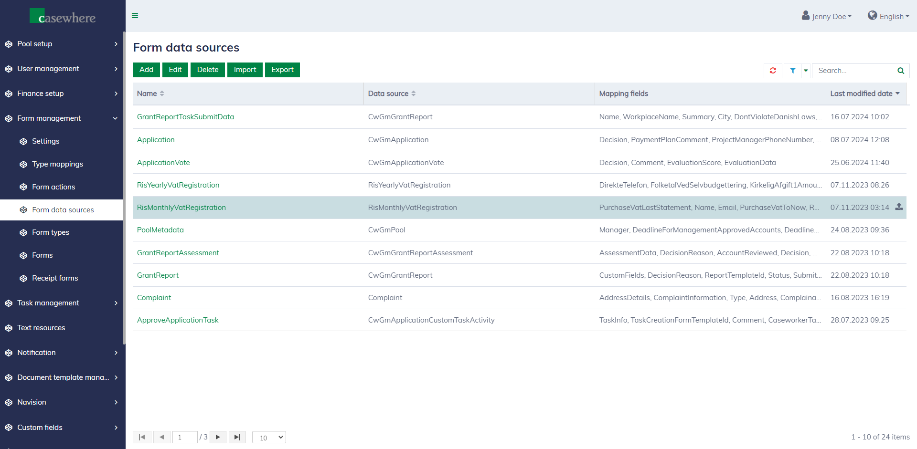Open Type mappings in sidebar

pyautogui.click(x=57, y=164)
